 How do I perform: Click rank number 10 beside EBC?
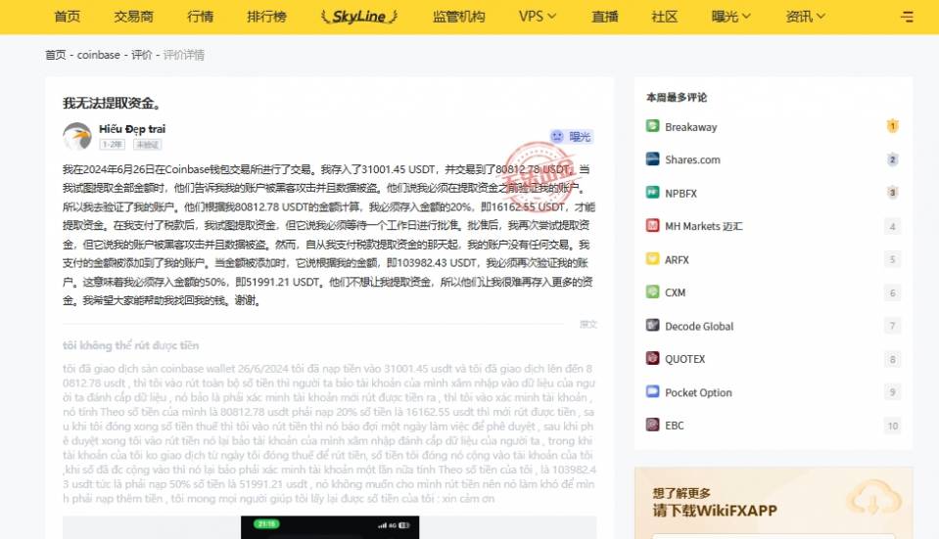(892, 426)
